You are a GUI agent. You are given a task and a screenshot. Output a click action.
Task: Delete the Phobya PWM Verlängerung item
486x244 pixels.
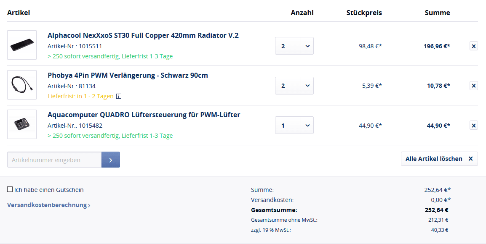point(473,86)
